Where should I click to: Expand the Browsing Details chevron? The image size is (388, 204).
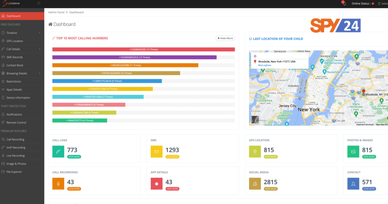tap(39, 73)
